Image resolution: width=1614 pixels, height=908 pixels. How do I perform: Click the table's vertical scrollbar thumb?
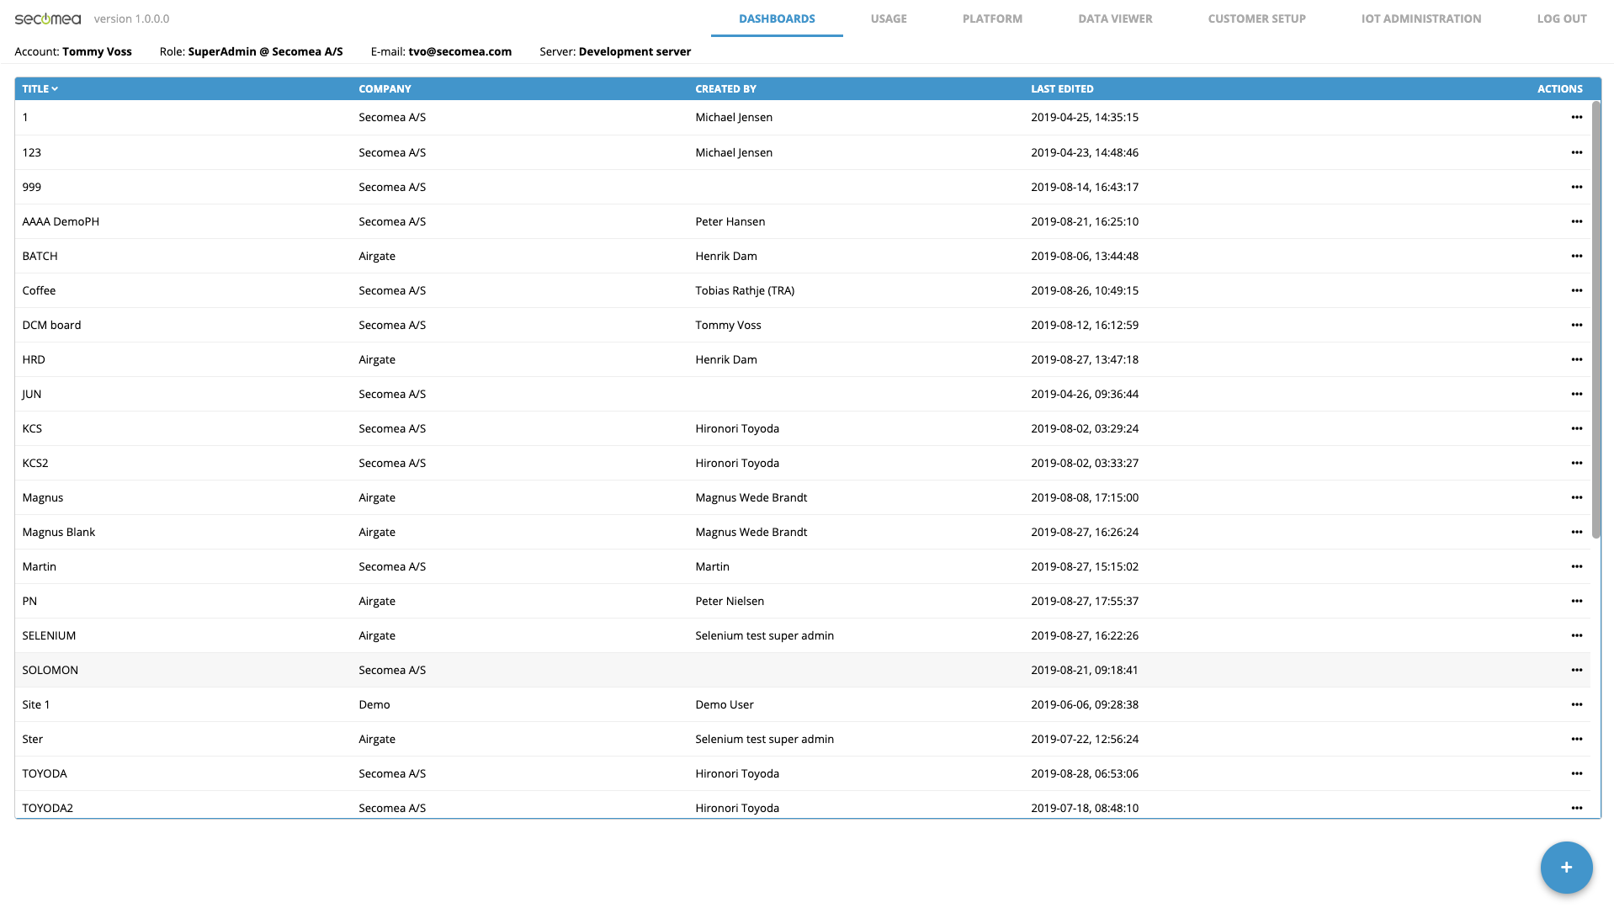click(x=1596, y=320)
